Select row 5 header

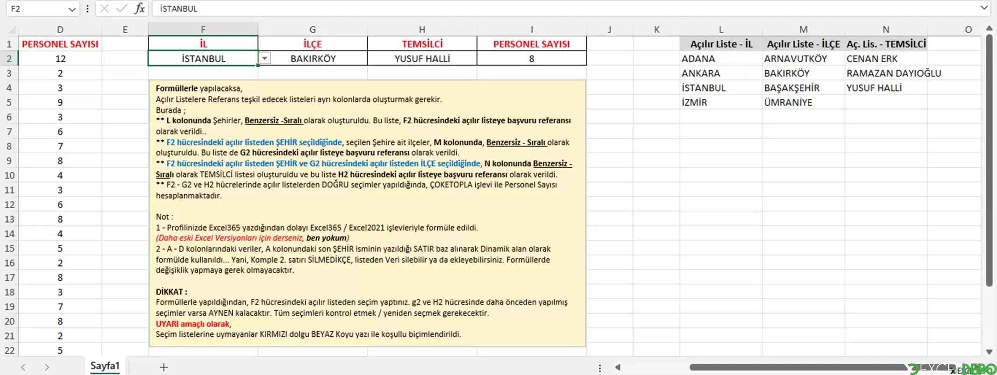pos(9,102)
